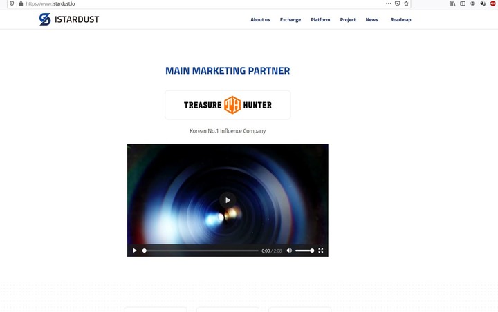Mute the video with speaker icon
The width and height of the screenshot is (498, 312).
(289, 251)
